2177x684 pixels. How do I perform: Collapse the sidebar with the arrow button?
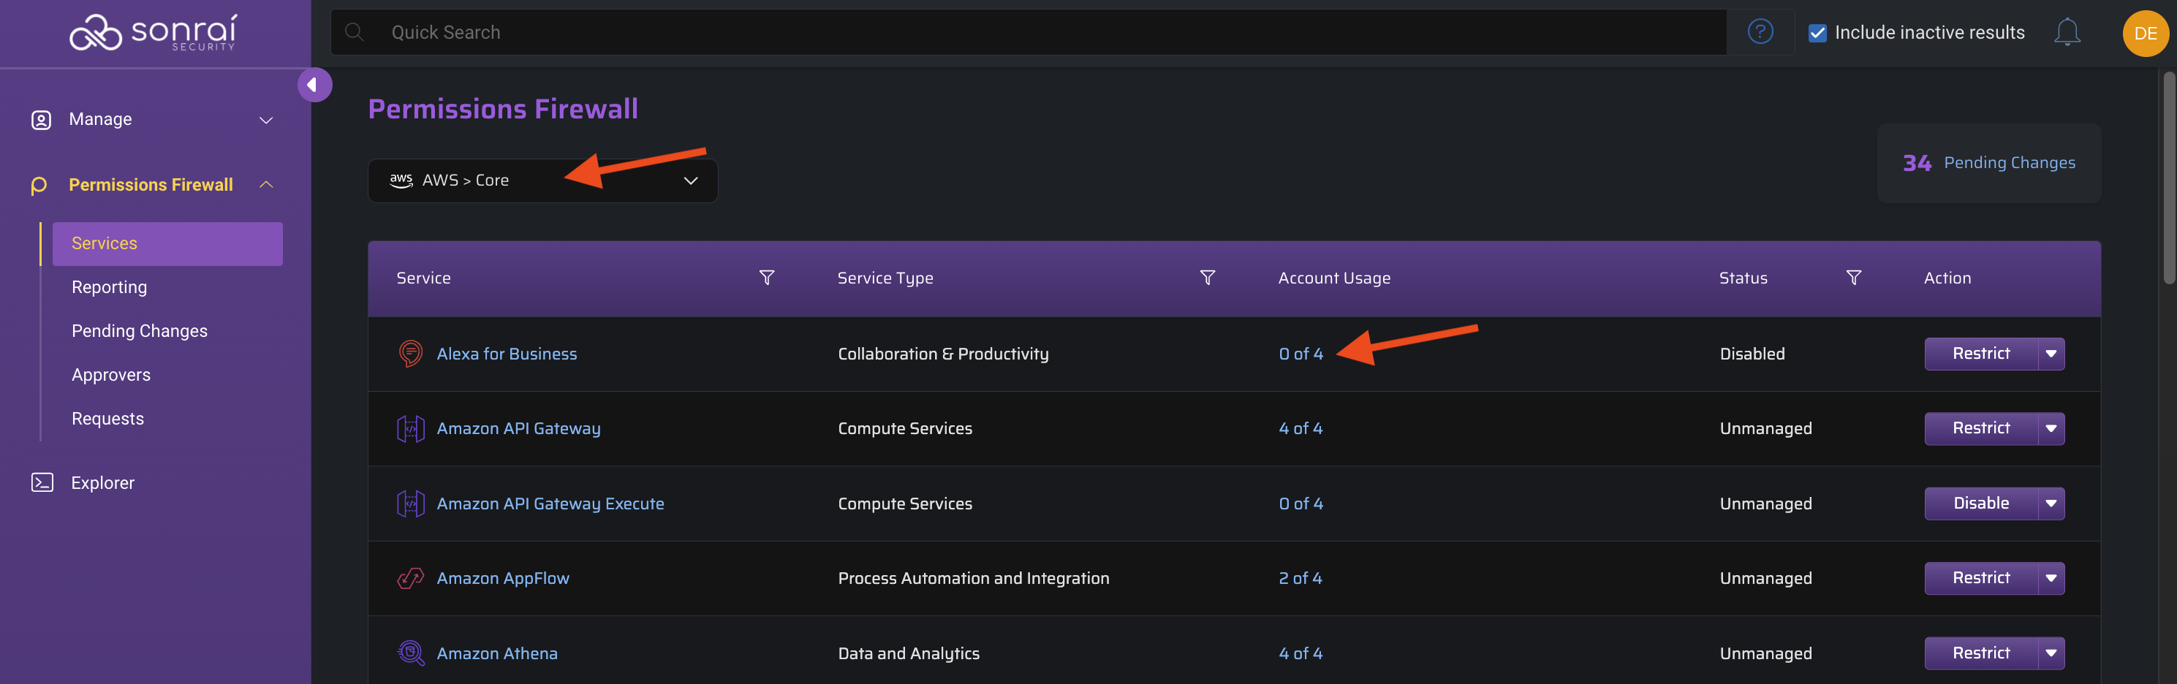click(314, 85)
